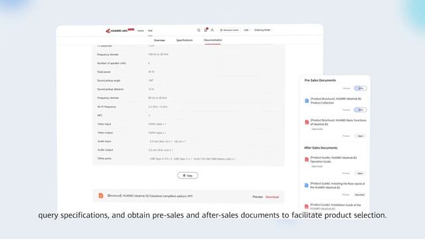Click title '[Product Brochure] HUAWEI Basic Functions of IdeaHub B2'
The width and height of the screenshot is (425, 239).
point(338,122)
